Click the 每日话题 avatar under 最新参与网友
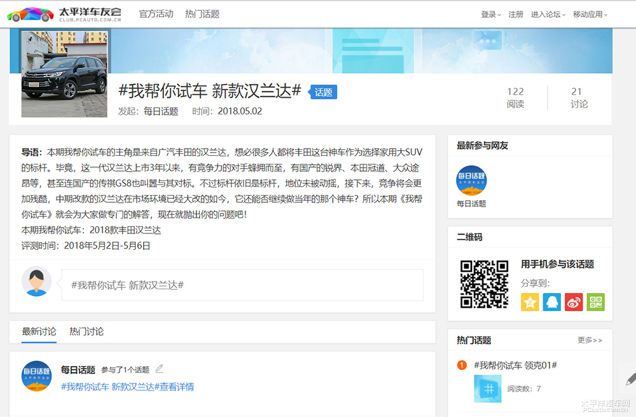636x417 pixels. click(x=471, y=181)
